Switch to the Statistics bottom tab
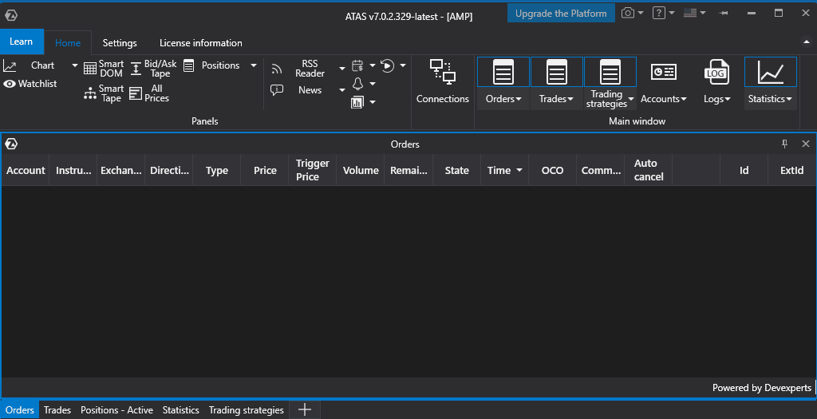Screen dimensions: 817x419 point(181,410)
